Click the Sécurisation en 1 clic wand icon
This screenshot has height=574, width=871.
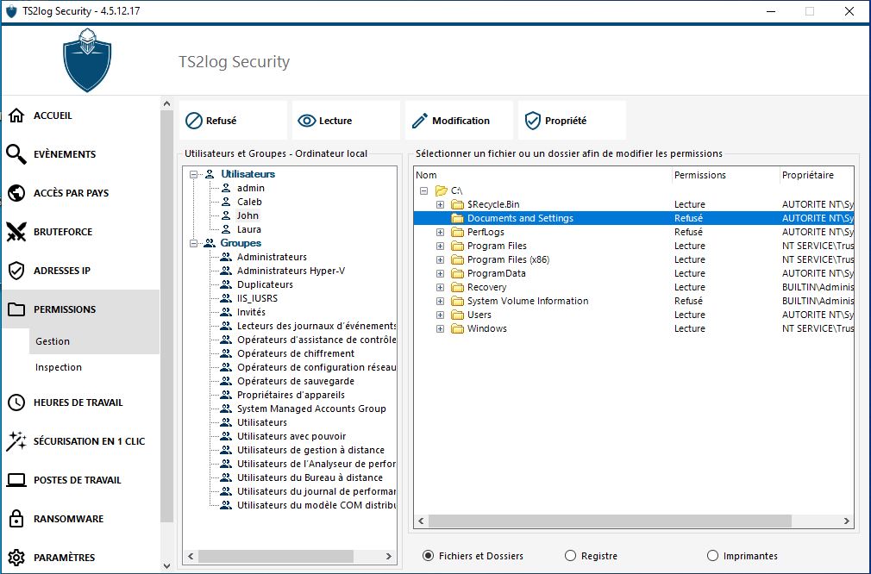(x=16, y=441)
